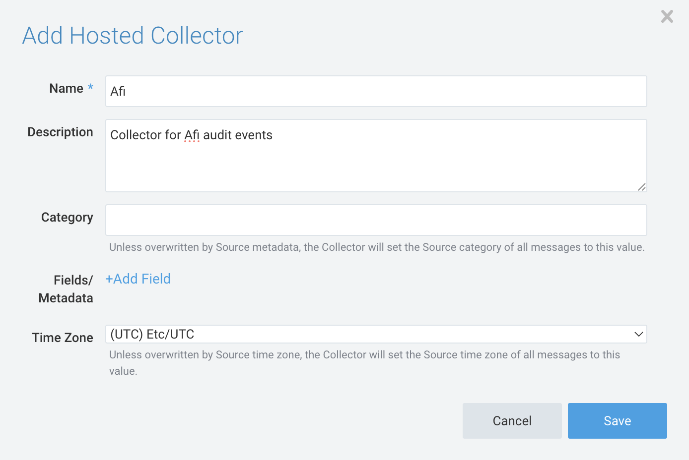Screen dimensions: 689x460
Task: Click the +Add Field link
Action: pos(138,279)
